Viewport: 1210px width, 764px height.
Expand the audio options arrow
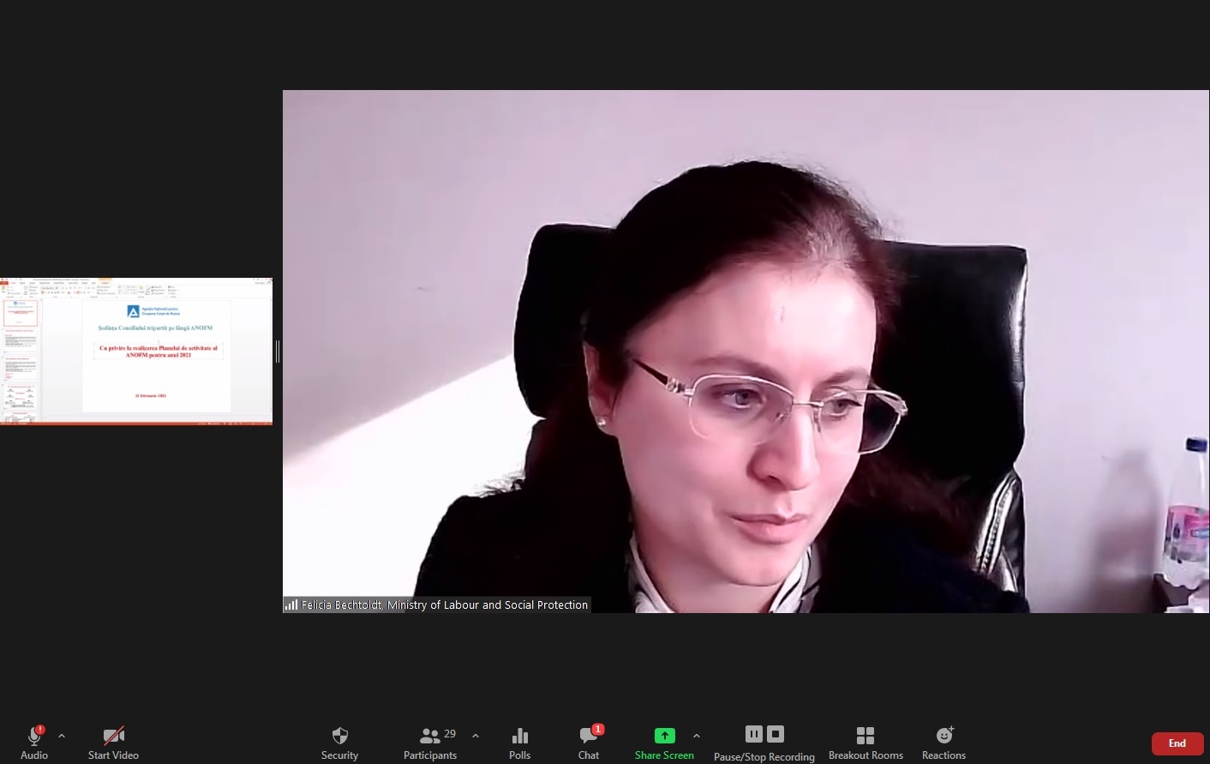click(x=62, y=736)
